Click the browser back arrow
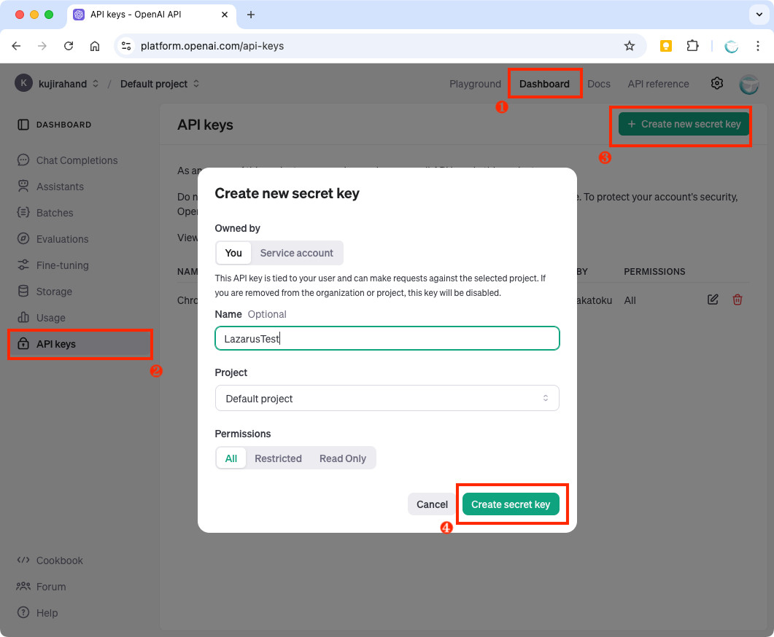The image size is (774, 637). pos(16,46)
